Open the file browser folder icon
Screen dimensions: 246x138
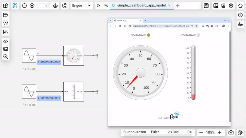click(x=6, y=15)
